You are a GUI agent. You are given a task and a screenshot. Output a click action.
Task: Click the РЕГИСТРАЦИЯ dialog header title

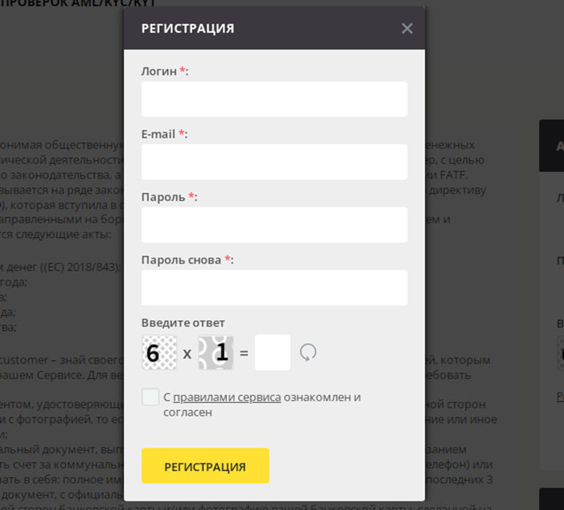click(x=188, y=28)
